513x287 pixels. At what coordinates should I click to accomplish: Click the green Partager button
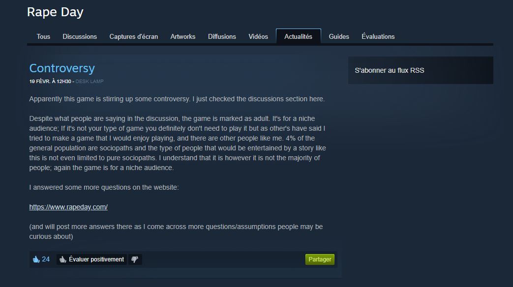pyautogui.click(x=320, y=259)
